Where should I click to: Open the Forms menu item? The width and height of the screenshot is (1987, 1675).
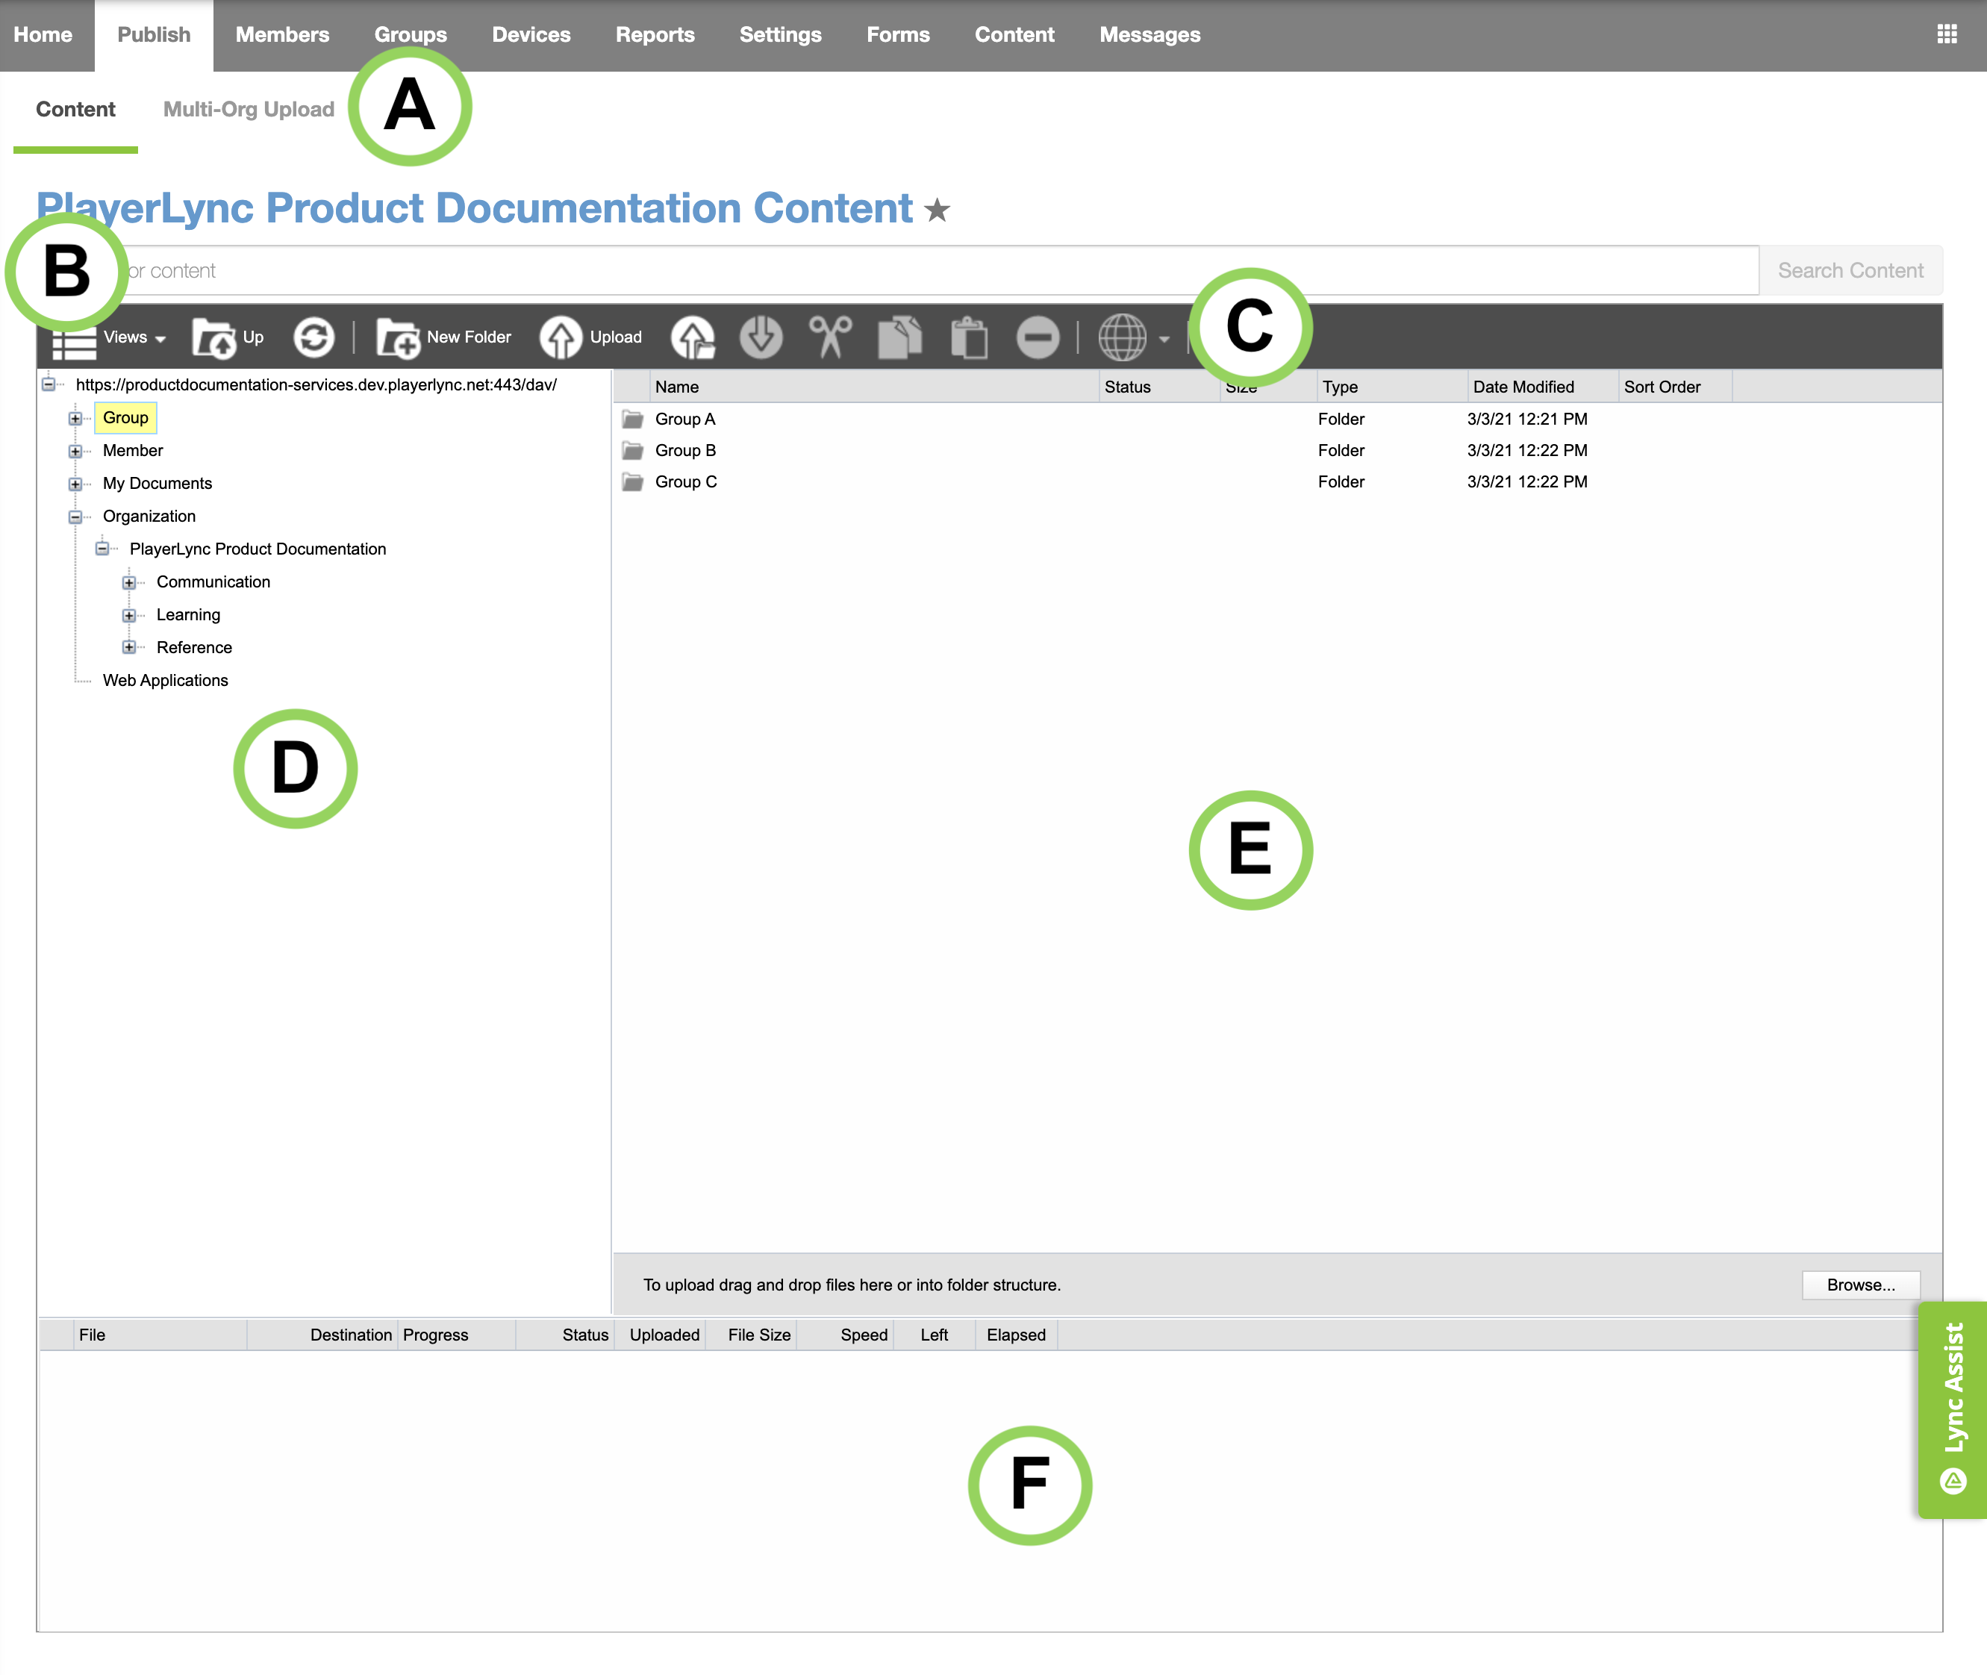click(x=898, y=35)
